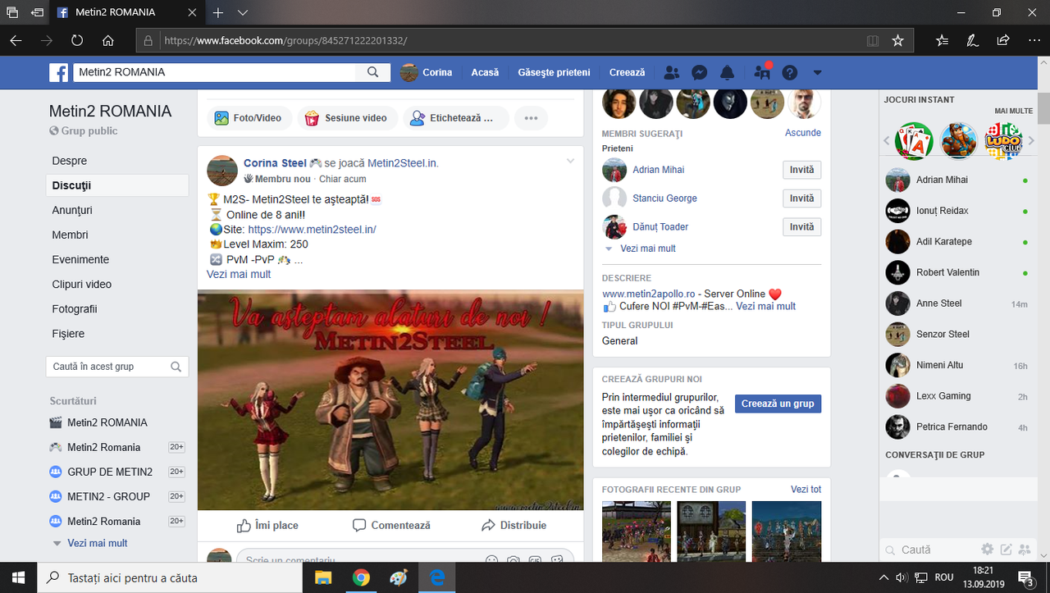
Task: Open Windows Start menu
Action: pyautogui.click(x=17, y=577)
